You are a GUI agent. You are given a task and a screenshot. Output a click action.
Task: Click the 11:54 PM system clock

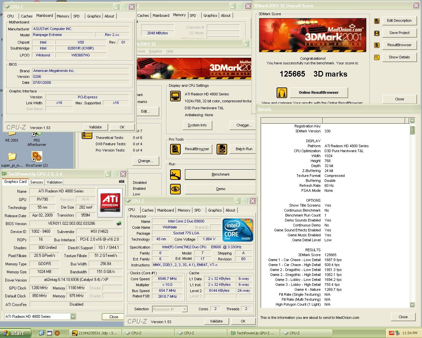point(410,333)
